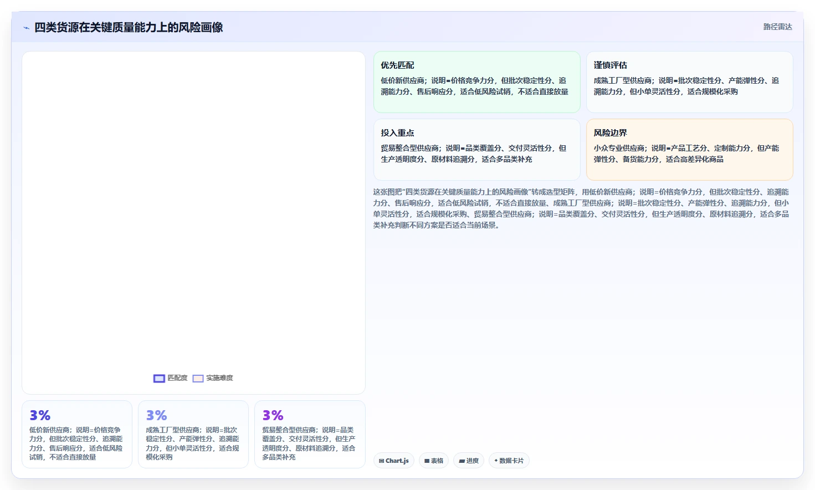Click the 优先匹配 heading text
The width and height of the screenshot is (815, 490).
(x=397, y=65)
